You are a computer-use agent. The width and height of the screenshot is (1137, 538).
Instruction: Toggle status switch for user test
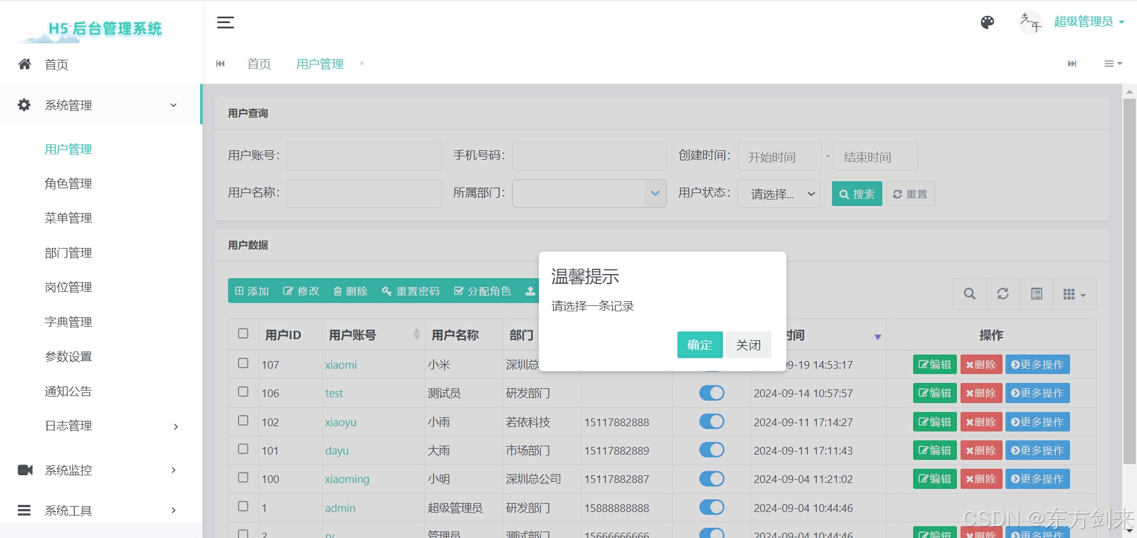coord(712,393)
